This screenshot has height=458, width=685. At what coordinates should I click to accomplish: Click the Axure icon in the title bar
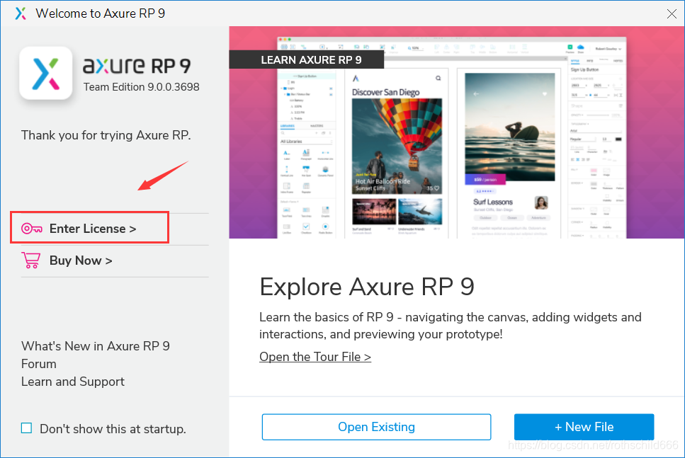(x=20, y=13)
